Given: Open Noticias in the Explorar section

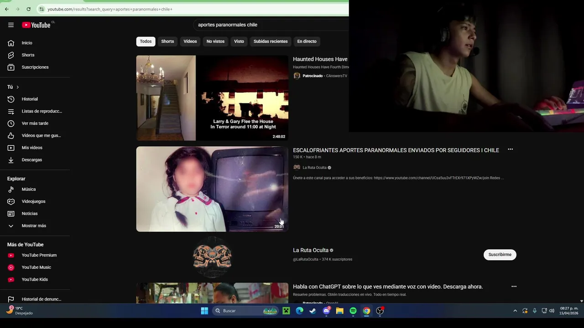Looking at the screenshot, I should (x=30, y=214).
